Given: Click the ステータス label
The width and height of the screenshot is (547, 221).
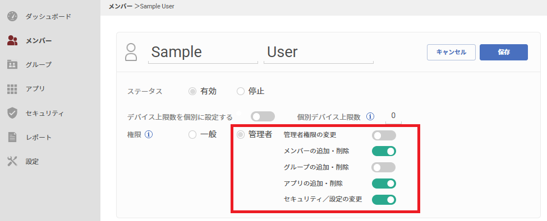Looking at the screenshot, I should pos(145,92).
